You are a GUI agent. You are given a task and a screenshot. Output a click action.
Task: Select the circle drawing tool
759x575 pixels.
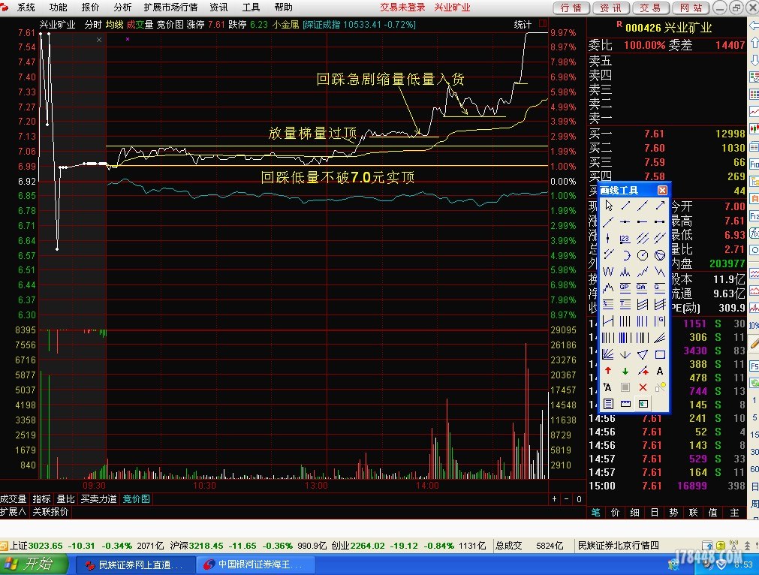tap(643, 255)
